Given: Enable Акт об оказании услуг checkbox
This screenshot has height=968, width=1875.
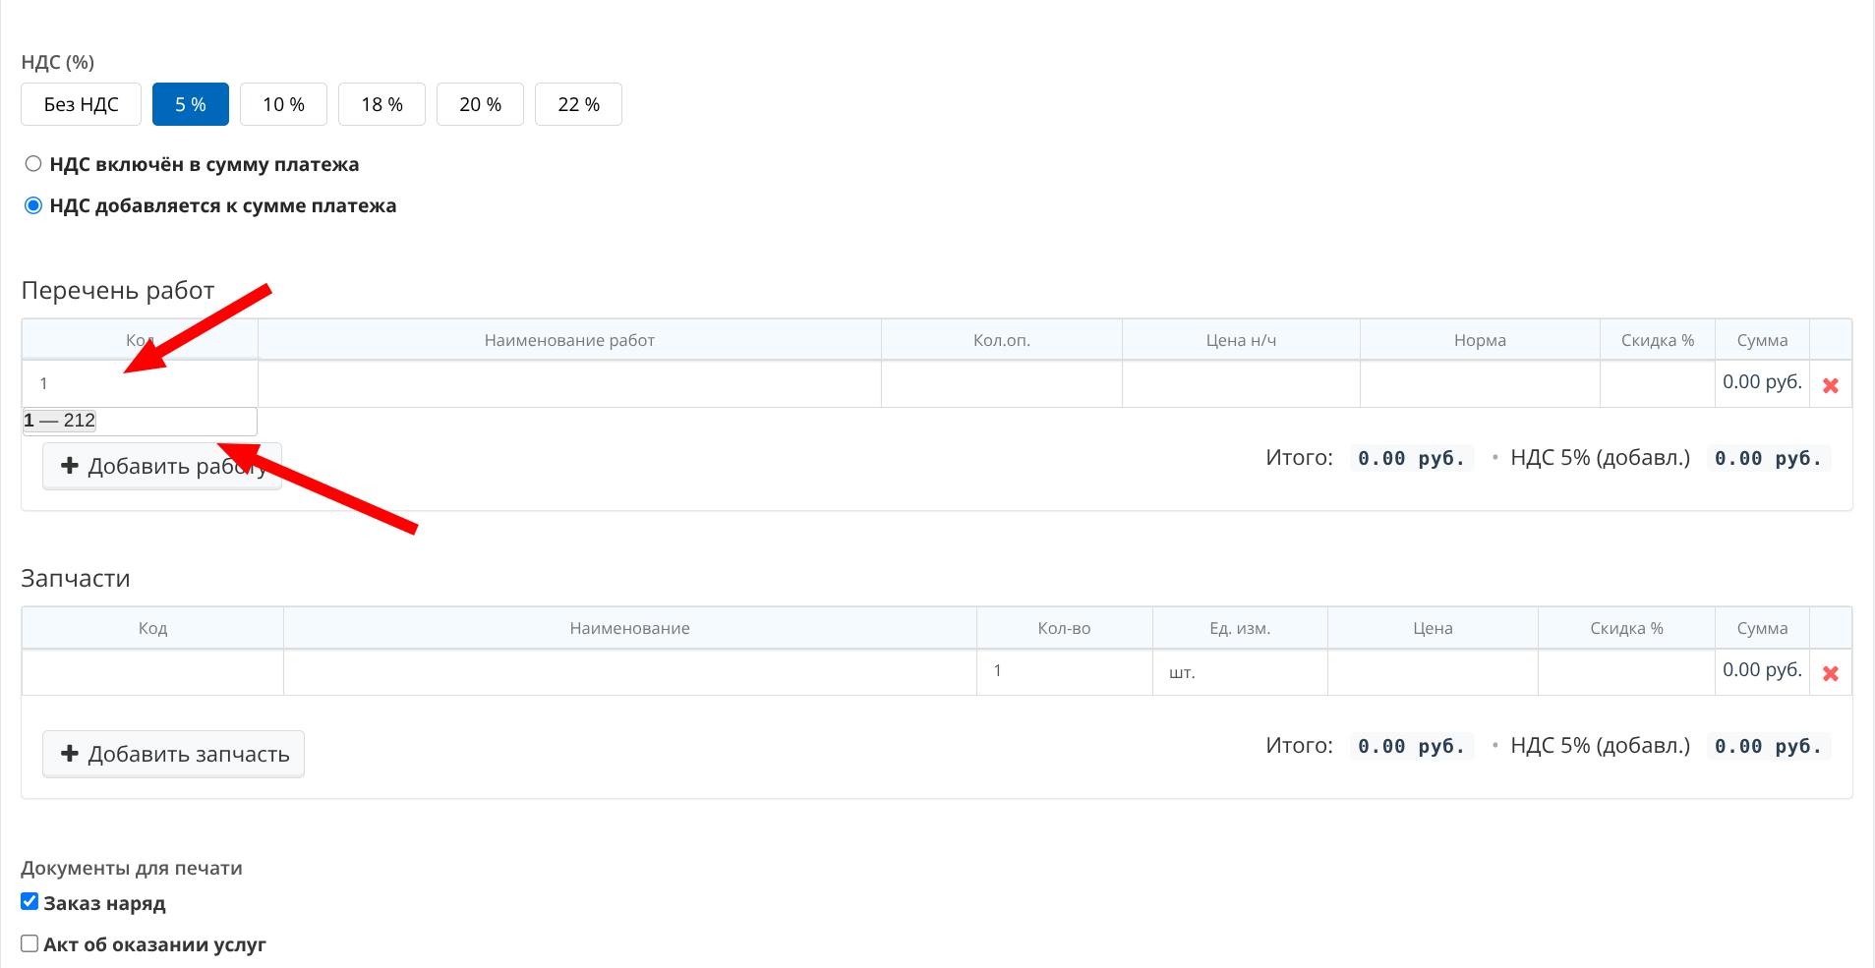Looking at the screenshot, I should click(x=29, y=943).
